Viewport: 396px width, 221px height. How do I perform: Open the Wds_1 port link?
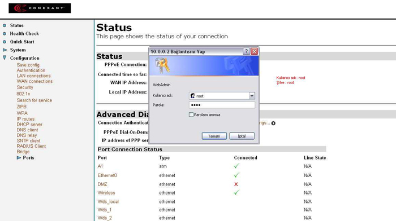tap(105, 210)
